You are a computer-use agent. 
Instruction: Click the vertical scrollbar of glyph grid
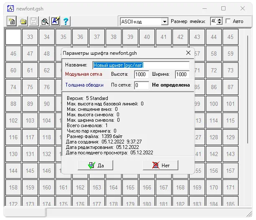click(x=248, y=90)
